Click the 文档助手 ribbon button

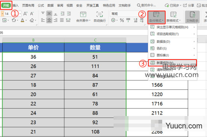(192, 17)
